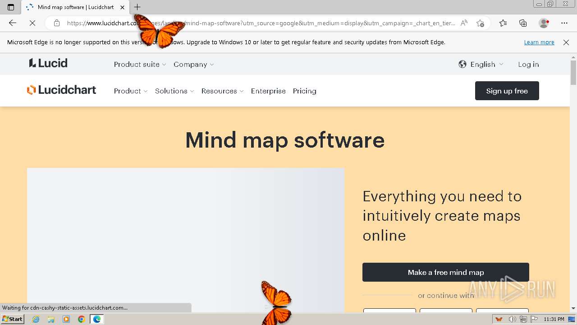Click Show desktop button in taskbar
Image resolution: width=577 pixels, height=325 pixels.
click(x=572, y=319)
